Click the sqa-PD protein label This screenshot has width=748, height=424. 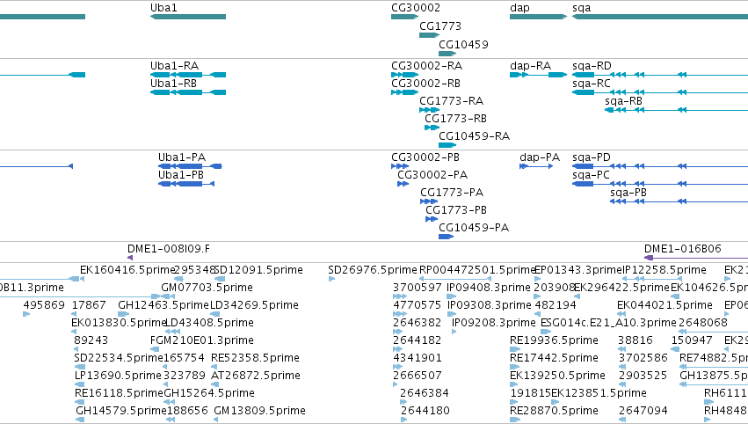click(x=591, y=157)
